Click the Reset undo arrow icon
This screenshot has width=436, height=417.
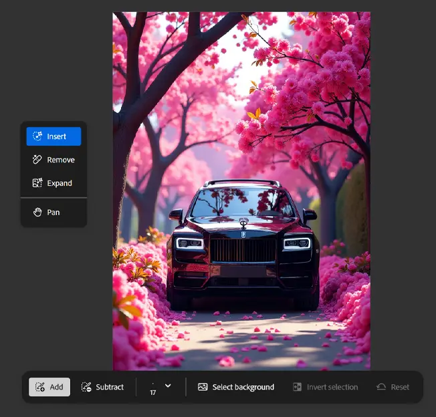pyautogui.click(x=381, y=387)
